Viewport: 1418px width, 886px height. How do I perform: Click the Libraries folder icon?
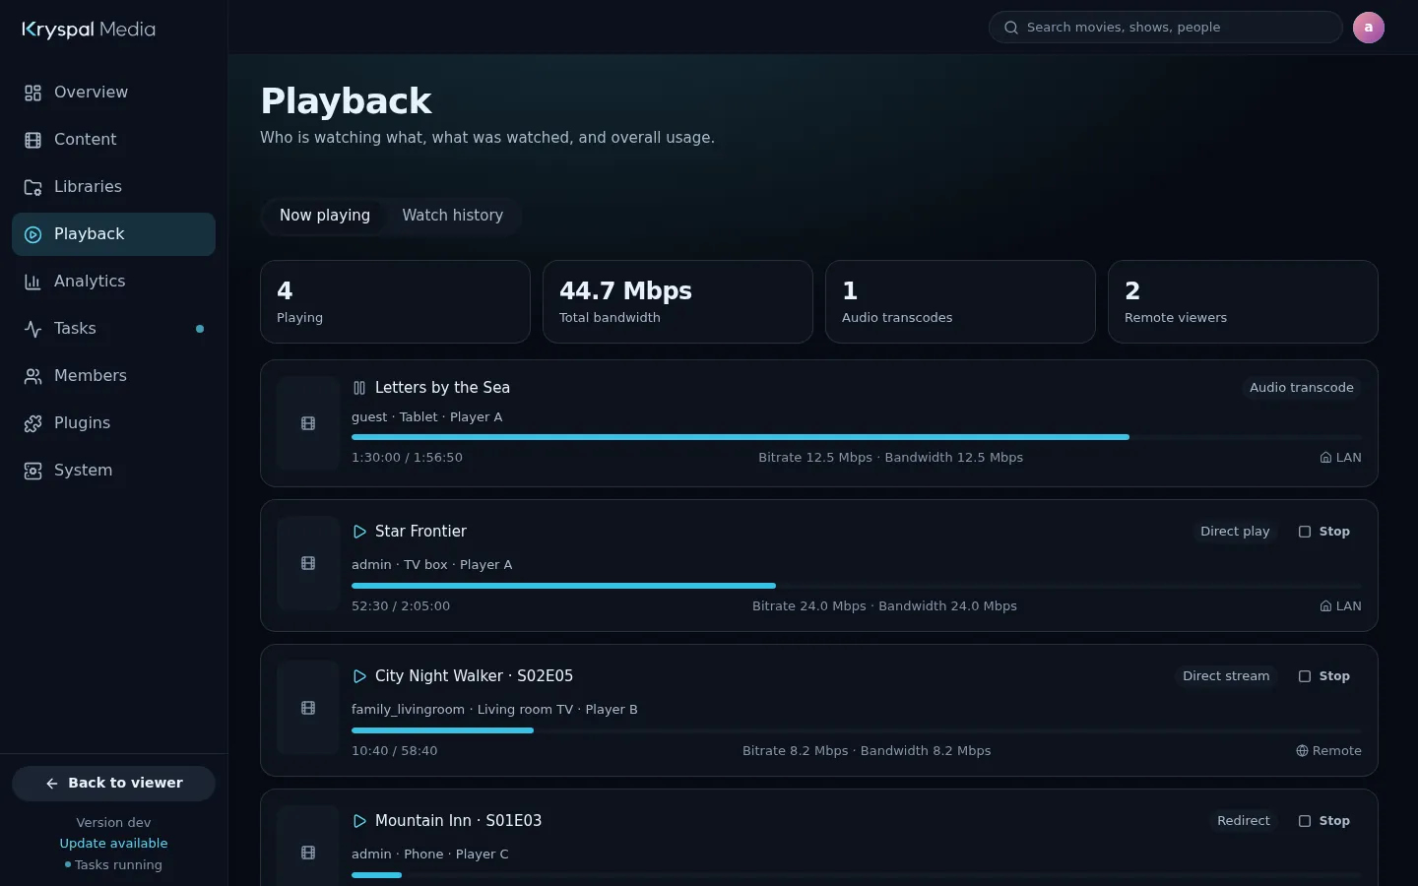32,187
